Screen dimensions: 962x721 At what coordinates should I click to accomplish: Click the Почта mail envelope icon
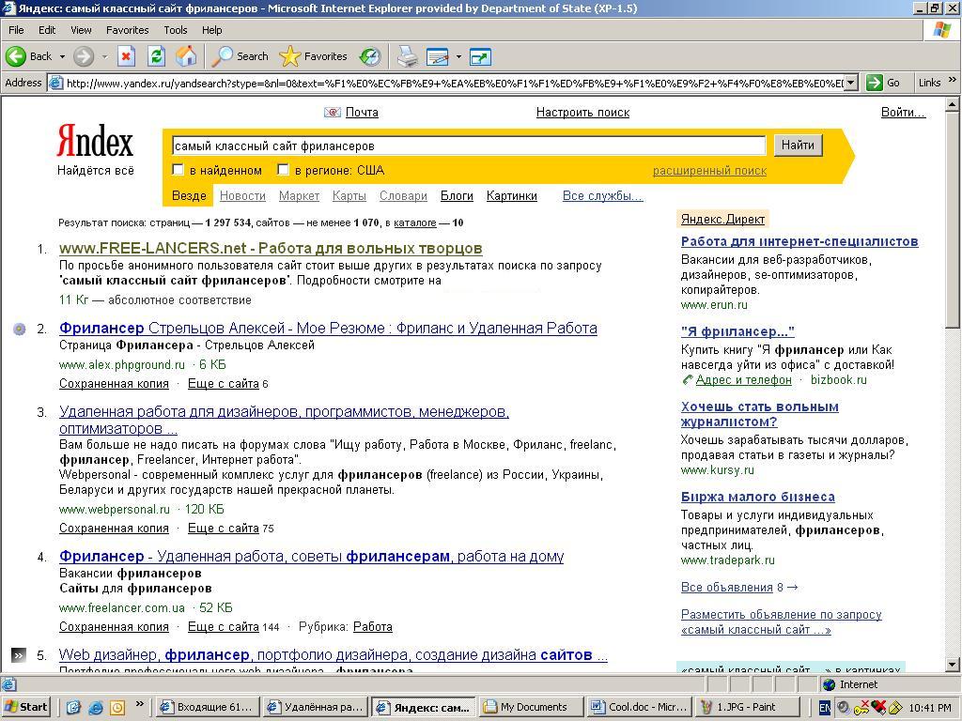click(x=332, y=113)
